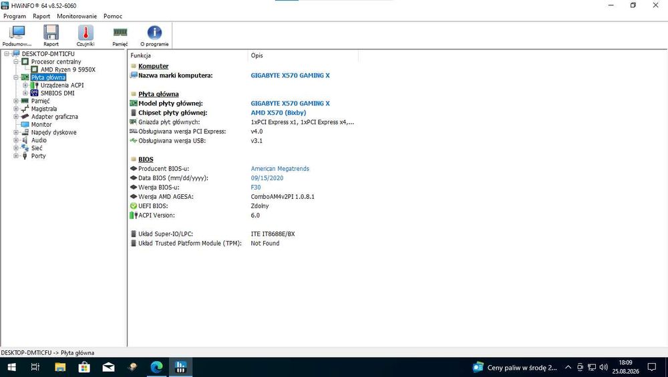Viewport: 668px width, 377px height.
Task: Collapse the DESKTOP-DMTICFU root node
Action: tap(7, 53)
